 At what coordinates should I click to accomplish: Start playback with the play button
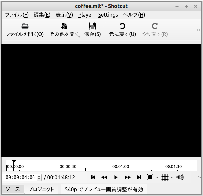(116, 178)
